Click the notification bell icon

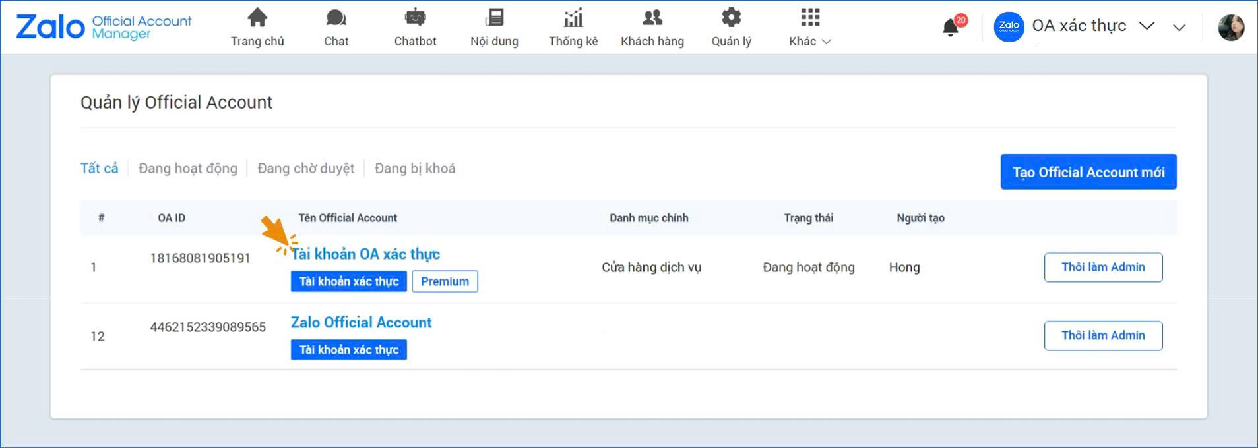pyautogui.click(x=951, y=27)
